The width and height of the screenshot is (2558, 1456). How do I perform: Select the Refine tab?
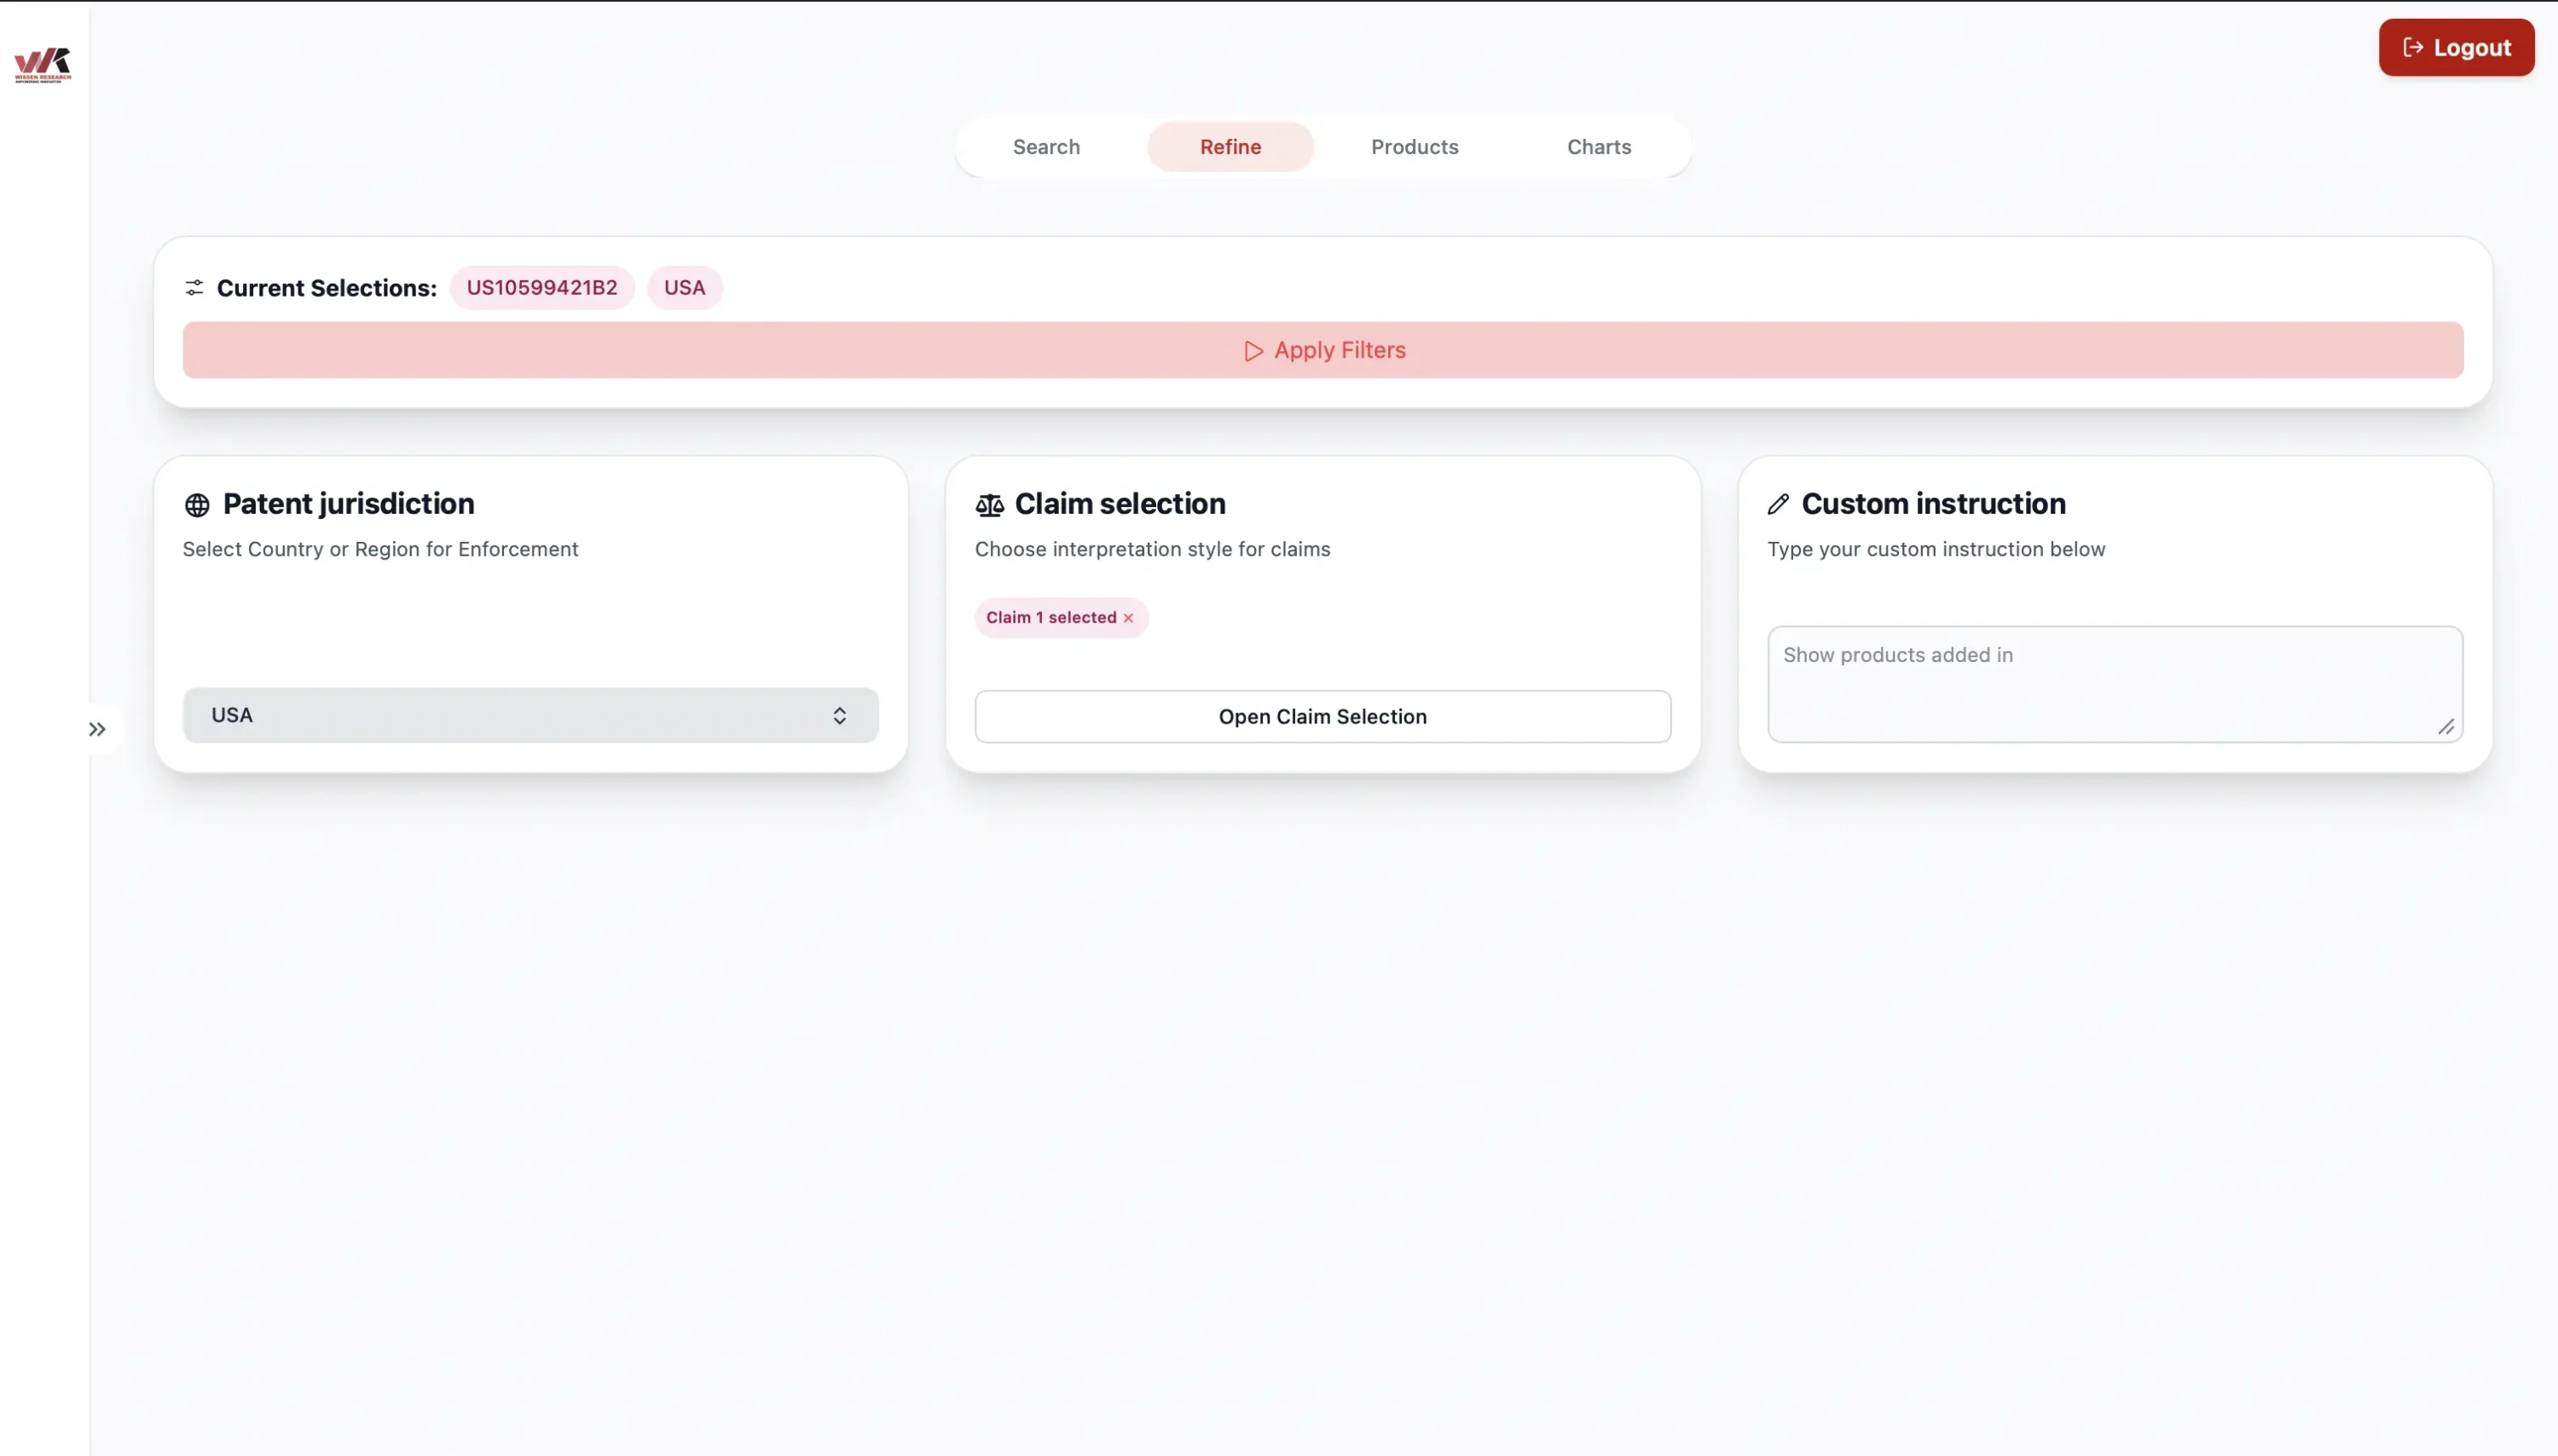pyautogui.click(x=1230, y=147)
